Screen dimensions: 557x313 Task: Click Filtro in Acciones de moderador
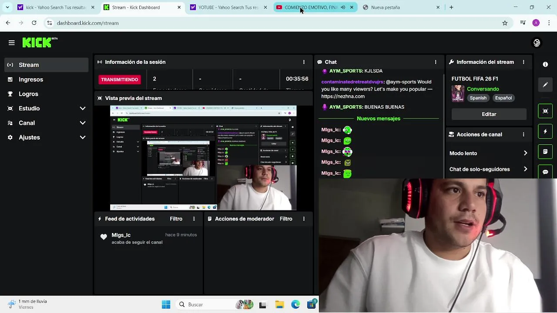coord(286,219)
